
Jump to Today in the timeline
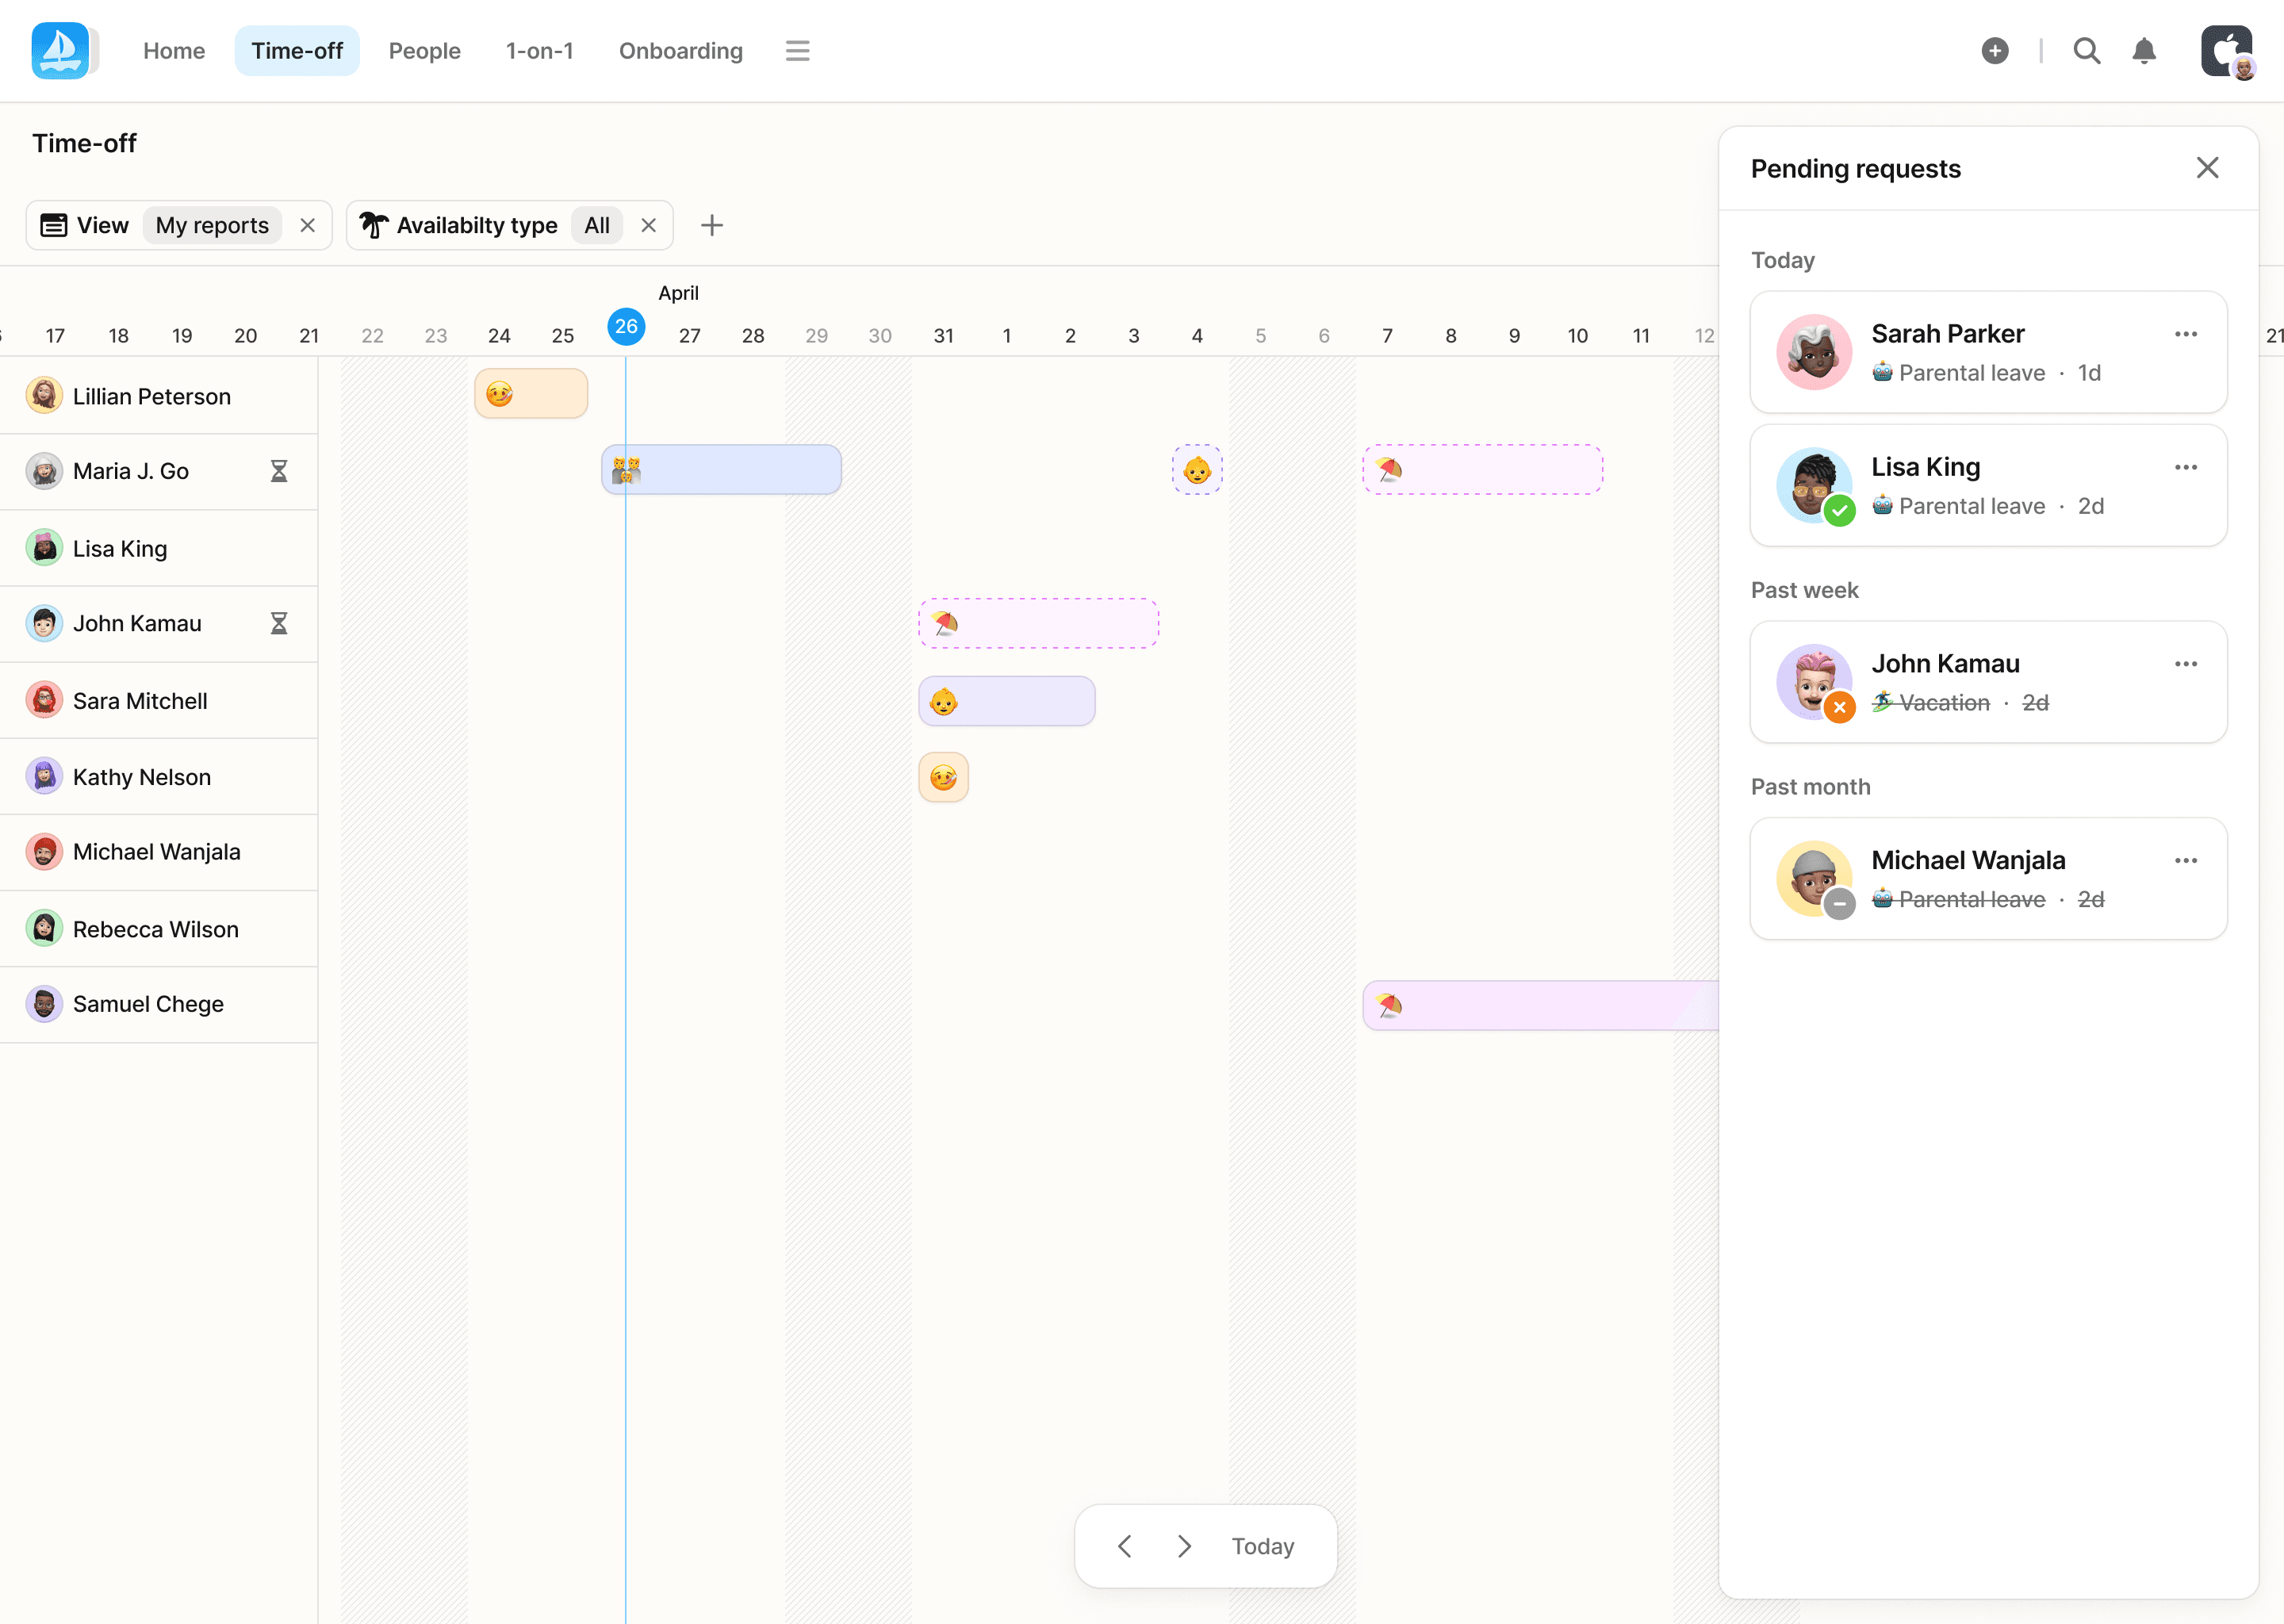click(x=1262, y=1546)
